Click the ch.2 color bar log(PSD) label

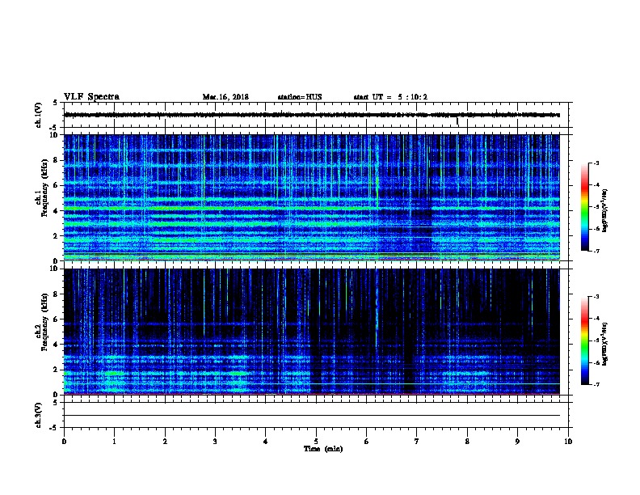604,344
